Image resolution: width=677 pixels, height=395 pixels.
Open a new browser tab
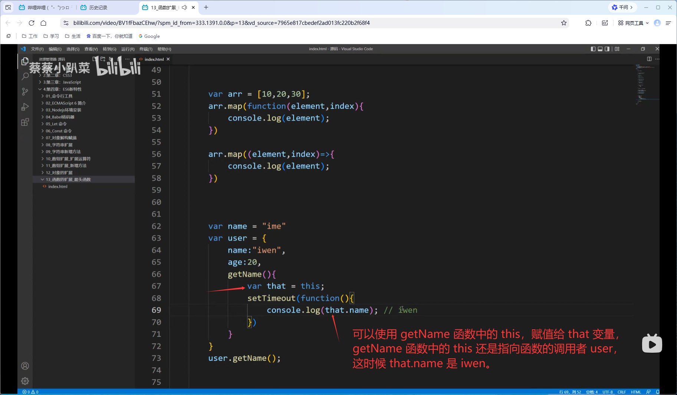(206, 7)
